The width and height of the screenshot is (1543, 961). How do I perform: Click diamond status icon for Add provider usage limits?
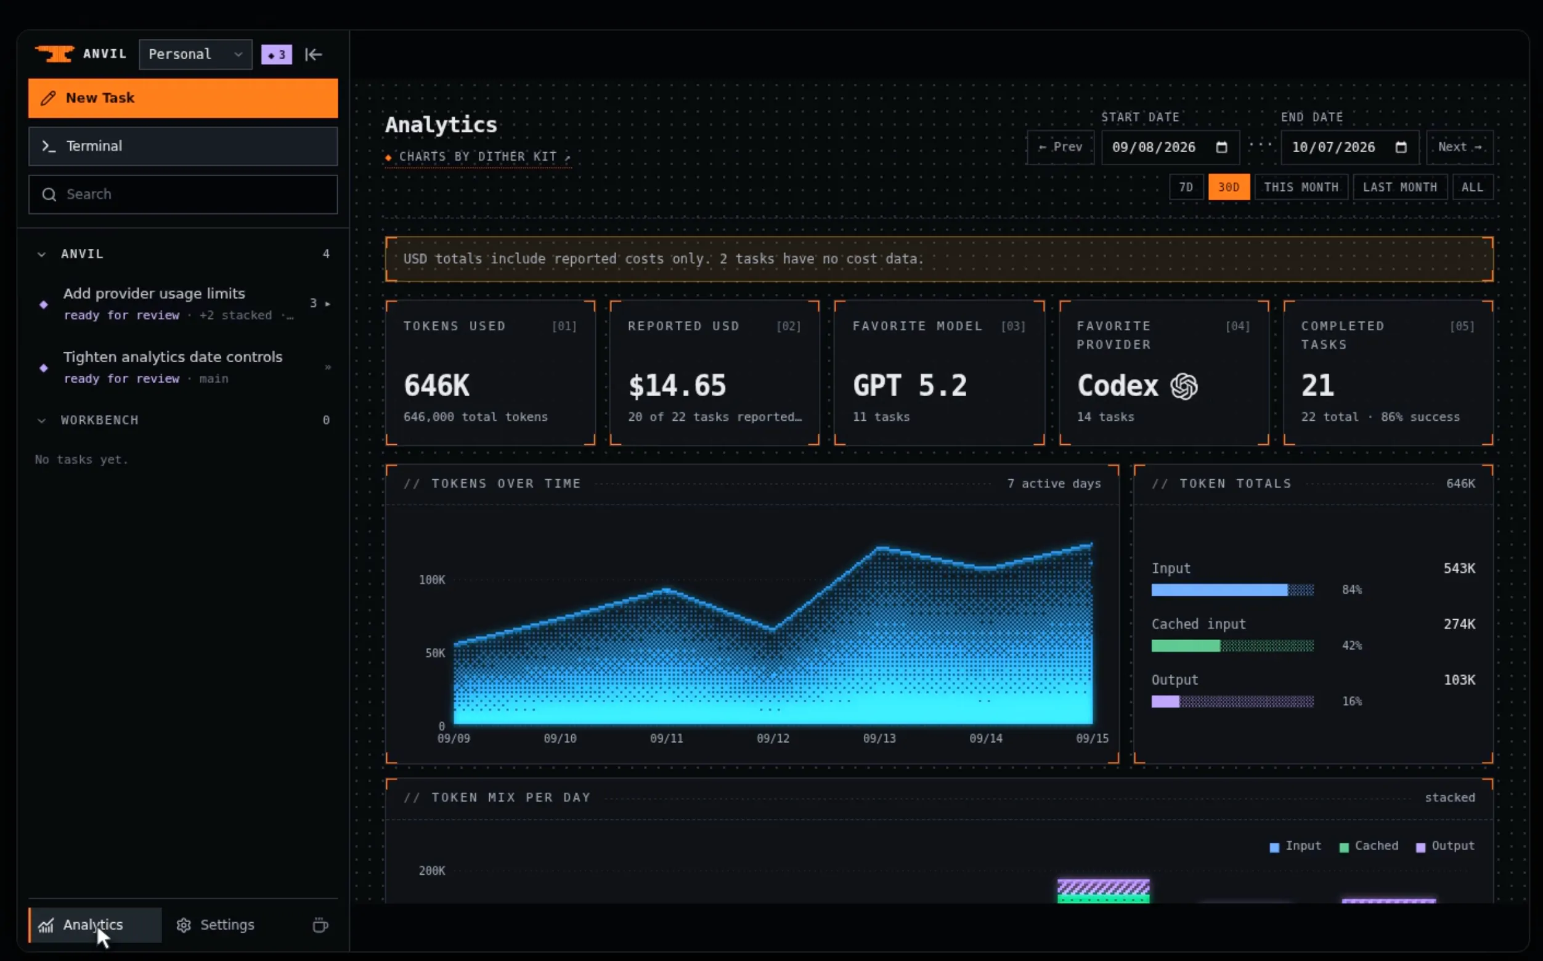[44, 304]
